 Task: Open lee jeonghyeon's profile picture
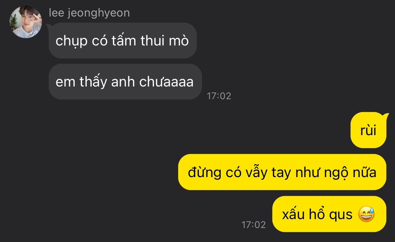point(26,22)
